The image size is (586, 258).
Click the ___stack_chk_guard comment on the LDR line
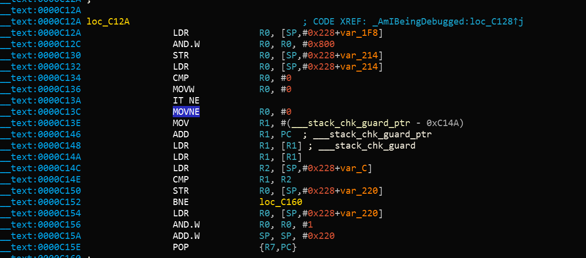tap(370, 146)
